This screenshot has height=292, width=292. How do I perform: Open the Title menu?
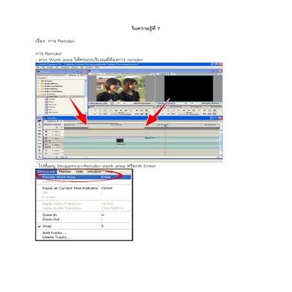point(79,171)
